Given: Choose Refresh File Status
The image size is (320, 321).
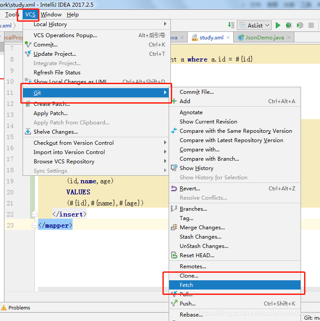Looking at the screenshot, I should coord(96,73).
